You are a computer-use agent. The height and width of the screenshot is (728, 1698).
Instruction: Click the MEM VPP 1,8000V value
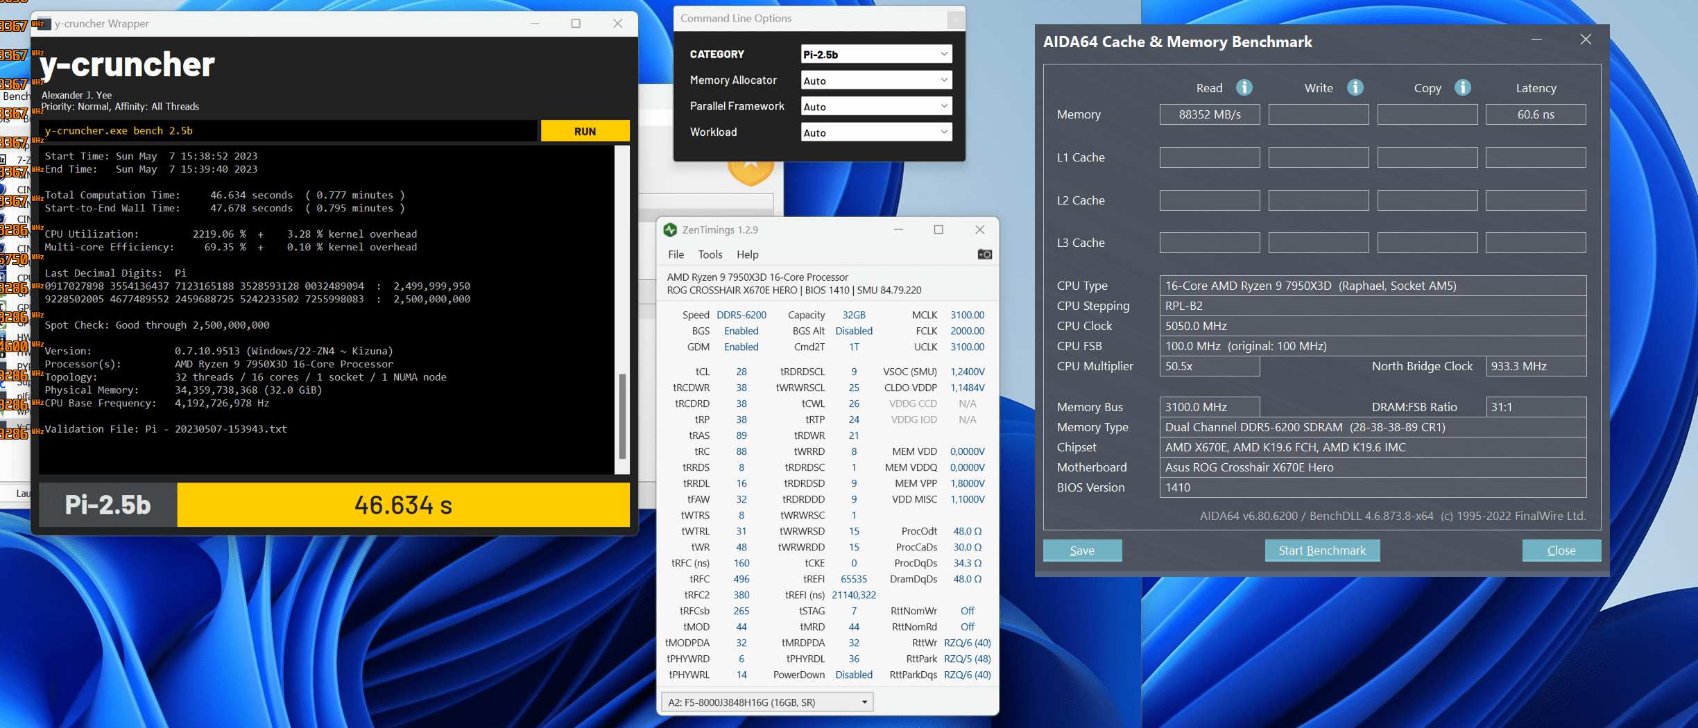point(967,483)
